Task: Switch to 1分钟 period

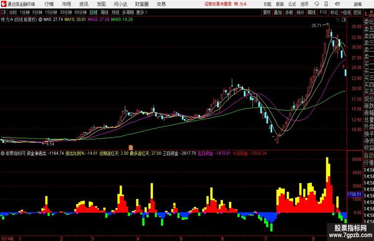Action: click(x=24, y=12)
